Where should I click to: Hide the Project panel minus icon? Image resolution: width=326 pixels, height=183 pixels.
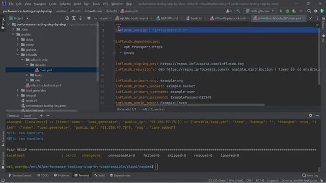point(95,18)
